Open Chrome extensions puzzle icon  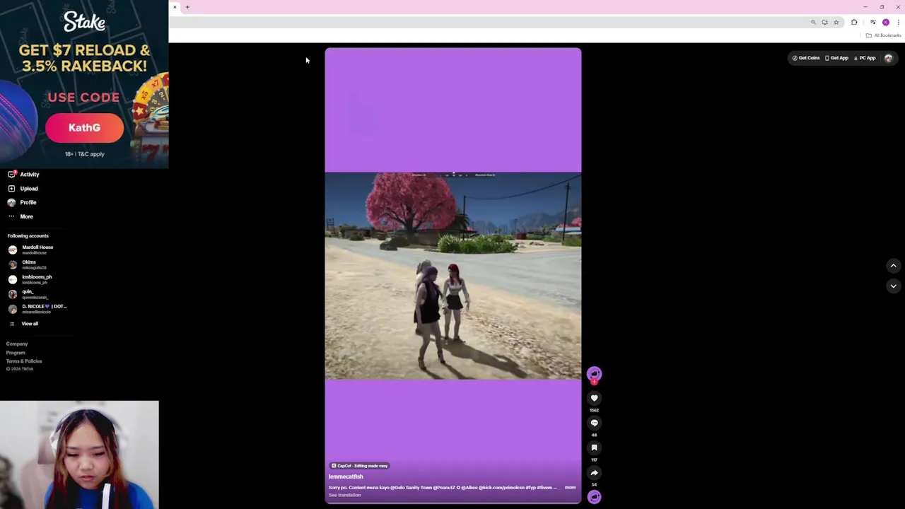coord(854,23)
